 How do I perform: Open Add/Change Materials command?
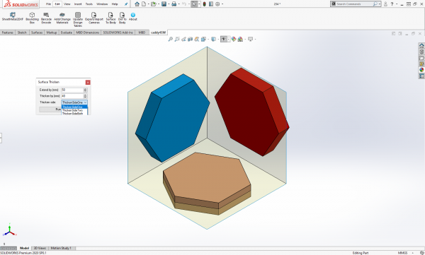coord(62,18)
